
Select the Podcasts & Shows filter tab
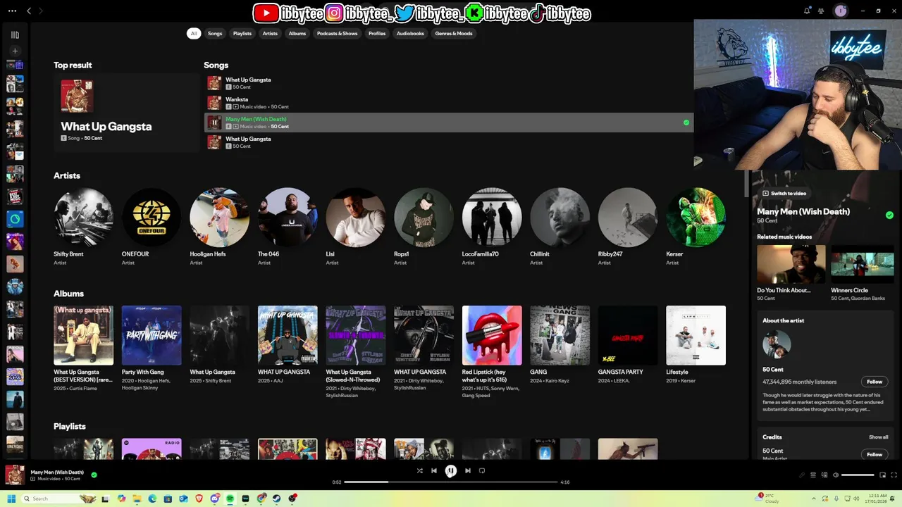click(x=337, y=33)
